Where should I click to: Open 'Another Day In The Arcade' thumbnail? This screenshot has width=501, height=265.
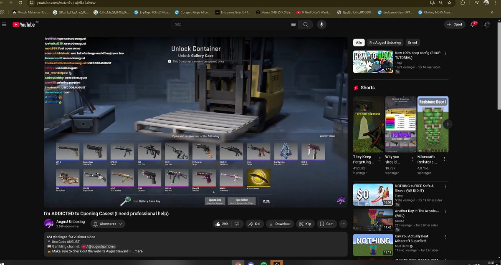(x=373, y=220)
